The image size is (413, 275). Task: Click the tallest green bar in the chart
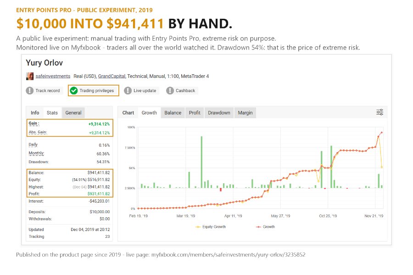(x=201, y=162)
